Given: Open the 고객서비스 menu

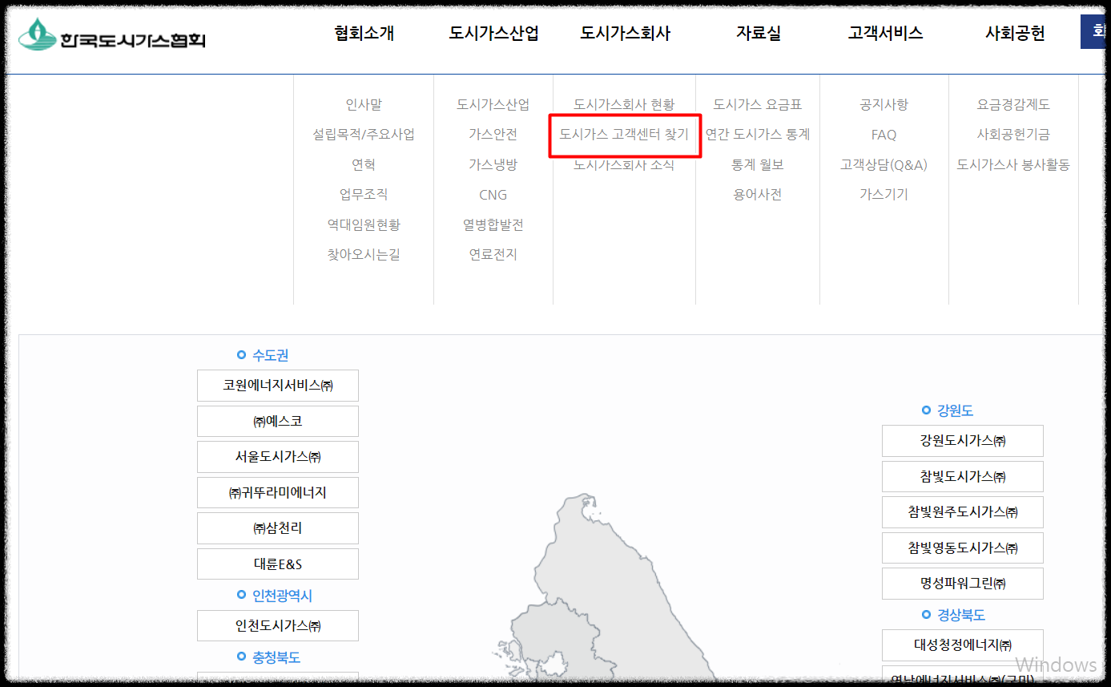Looking at the screenshot, I should (x=885, y=34).
